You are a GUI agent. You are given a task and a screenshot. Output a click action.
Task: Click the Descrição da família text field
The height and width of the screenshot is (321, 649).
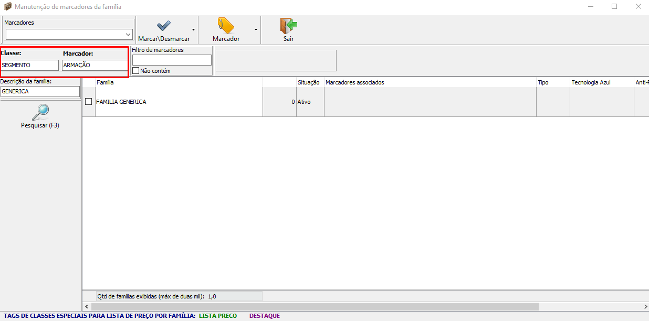click(40, 91)
